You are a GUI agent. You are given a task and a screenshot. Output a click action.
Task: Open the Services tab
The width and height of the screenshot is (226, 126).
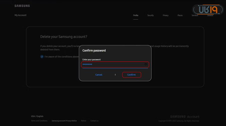(195, 15)
